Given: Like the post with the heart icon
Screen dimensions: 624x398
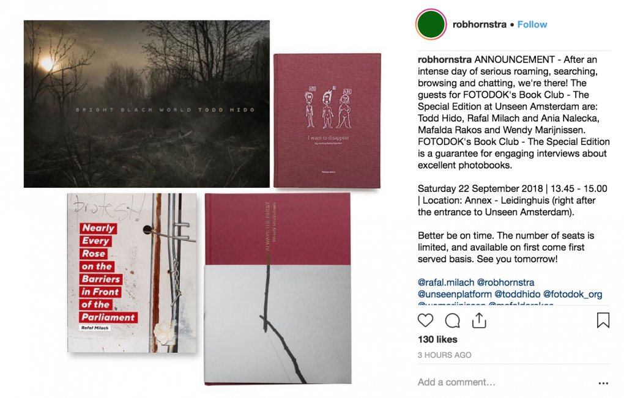Looking at the screenshot, I should pyautogui.click(x=425, y=320).
